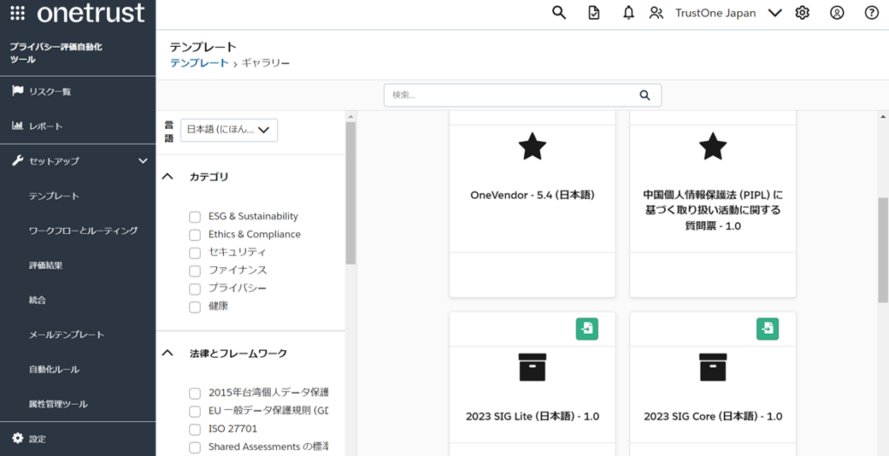The height and width of the screenshot is (456, 889).
Task: Check the ESG & Sustainability checkbox
Action: pos(194,217)
